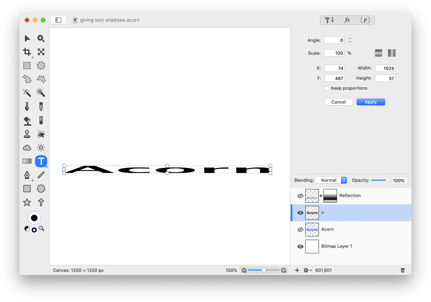
Task: Flip layer vertically icon
Action: [379, 53]
